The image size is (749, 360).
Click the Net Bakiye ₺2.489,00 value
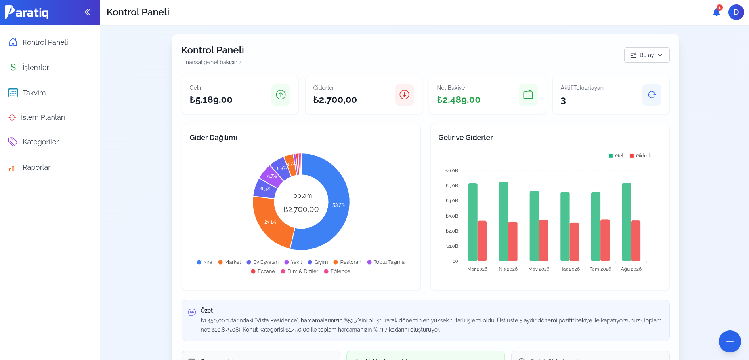459,100
